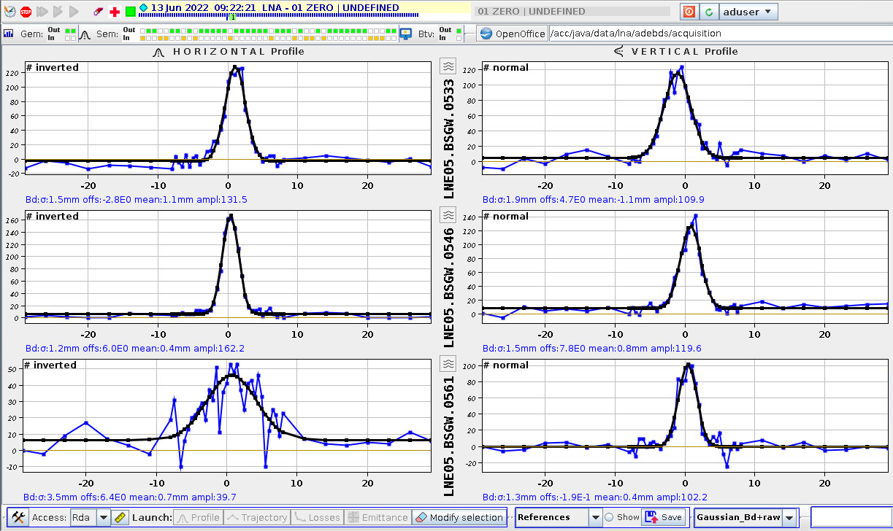This screenshot has width=893, height=531.
Task: Click fit text with ampl:109.9
Action: 593,200
